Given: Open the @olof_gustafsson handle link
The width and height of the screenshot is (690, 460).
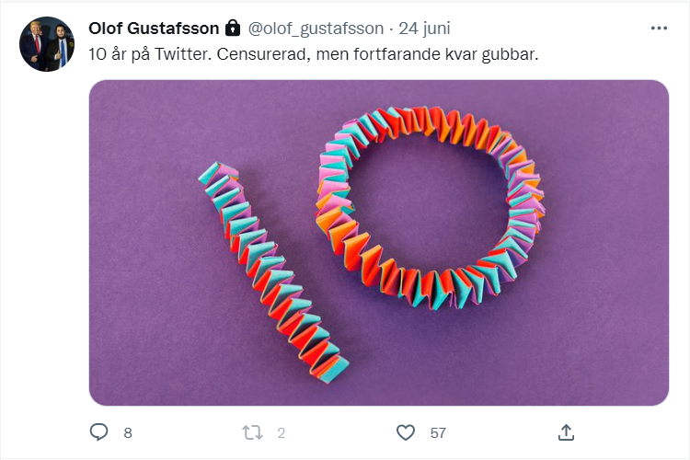Looking at the screenshot, I should pyautogui.click(x=316, y=29).
